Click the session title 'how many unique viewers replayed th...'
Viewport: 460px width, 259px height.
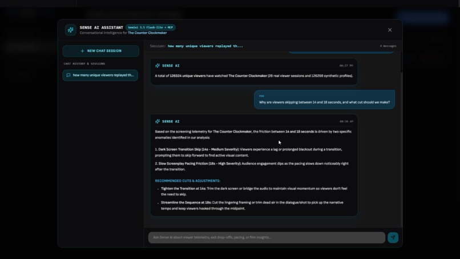tap(205, 46)
